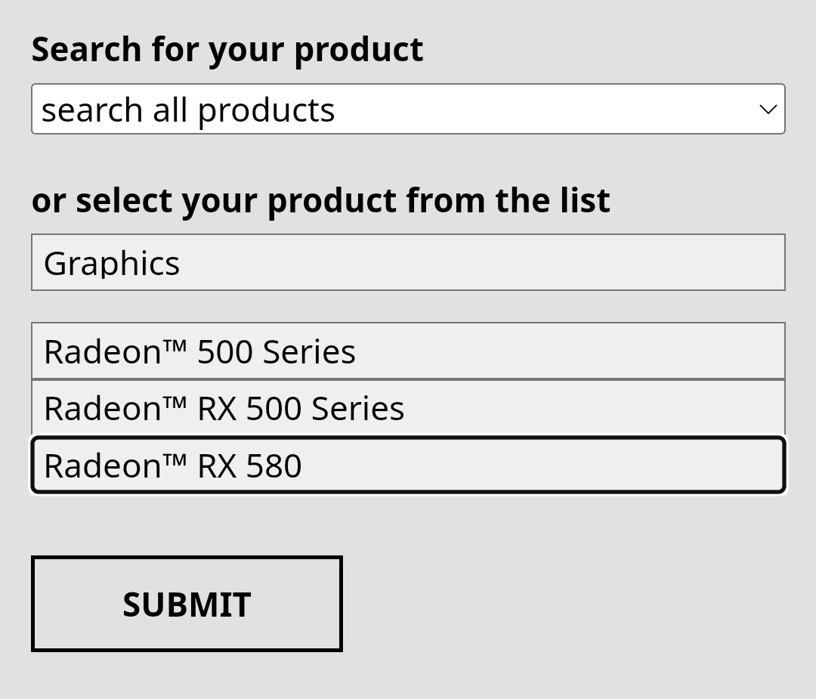
Task: Expand the product search dropdown arrow
Action: pos(768,110)
